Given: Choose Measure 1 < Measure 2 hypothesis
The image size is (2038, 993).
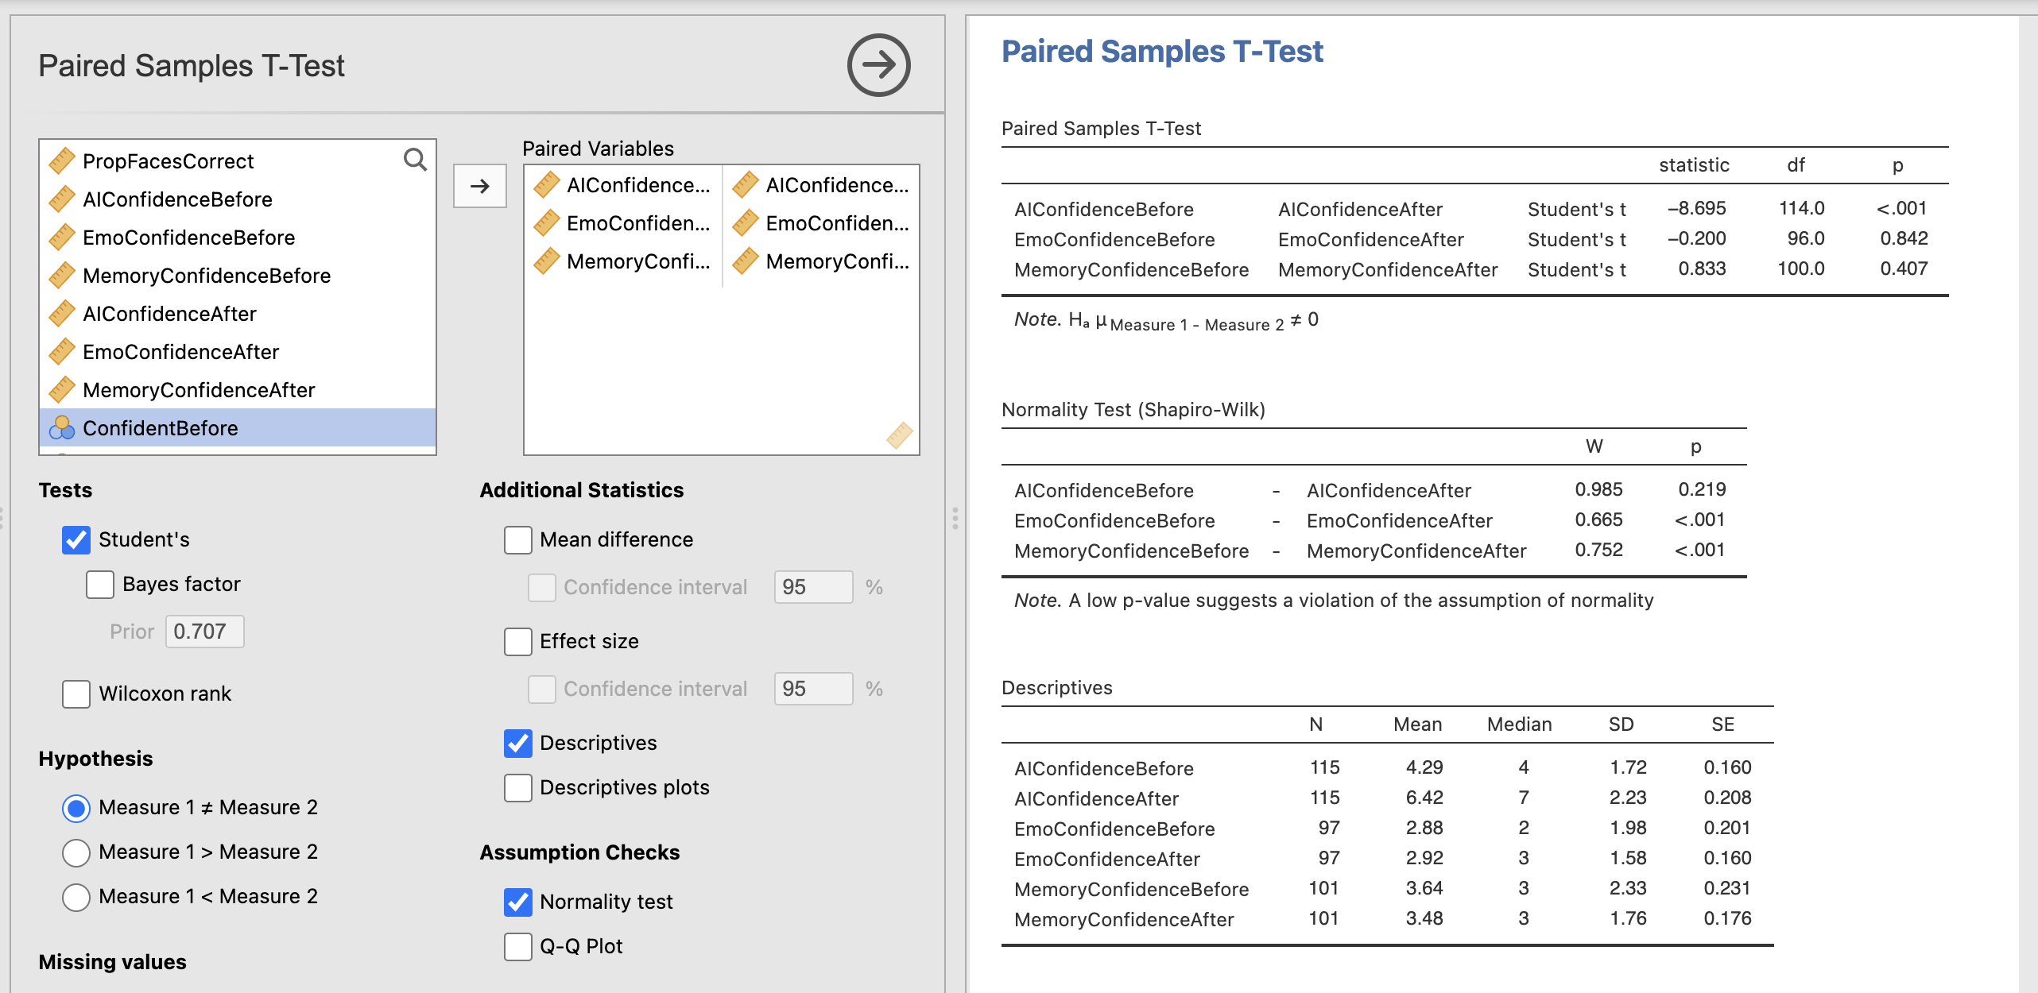Looking at the screenshot, I should (x=76, y=897).
